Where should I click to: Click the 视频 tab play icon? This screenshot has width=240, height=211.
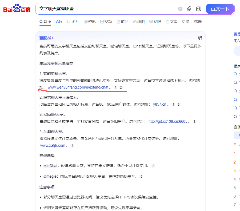pos(102,22)
